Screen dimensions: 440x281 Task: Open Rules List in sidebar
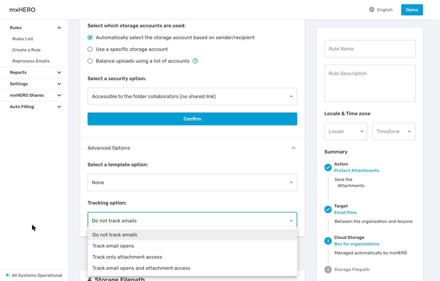click(x=23, y=39)
